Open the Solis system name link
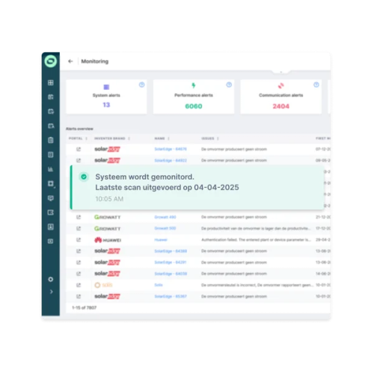The width and height of the screenshot is (374, 374). click(x=159, y=285)
